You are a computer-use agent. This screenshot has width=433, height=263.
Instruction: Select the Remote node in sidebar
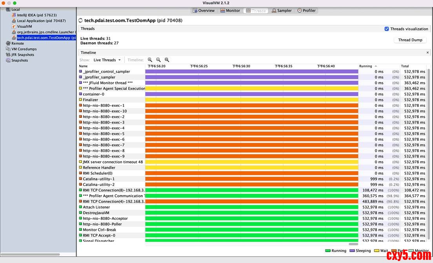click(x=17, y=44)
